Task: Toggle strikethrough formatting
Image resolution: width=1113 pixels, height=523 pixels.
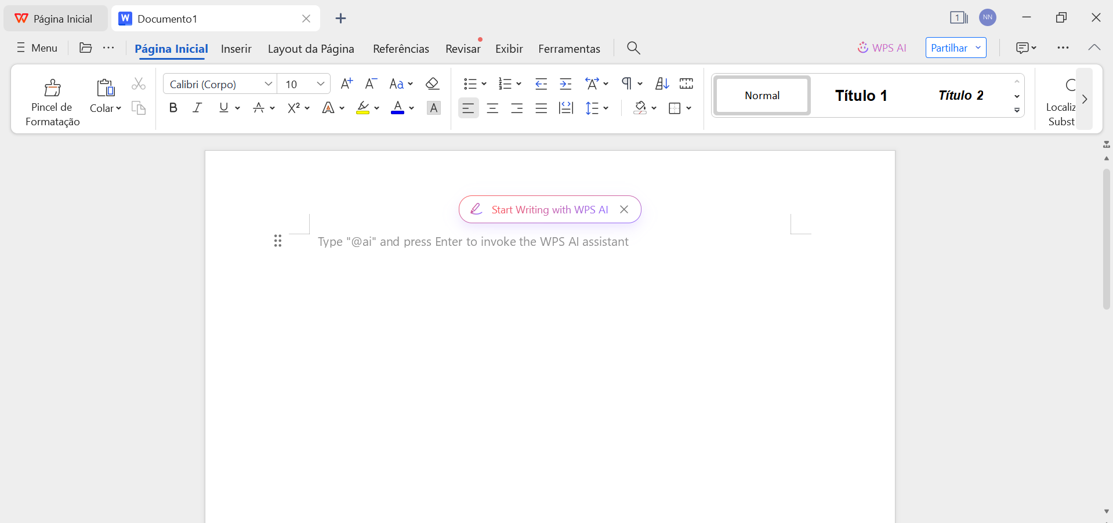Action: pyautogui.click(x=259, y=108)
